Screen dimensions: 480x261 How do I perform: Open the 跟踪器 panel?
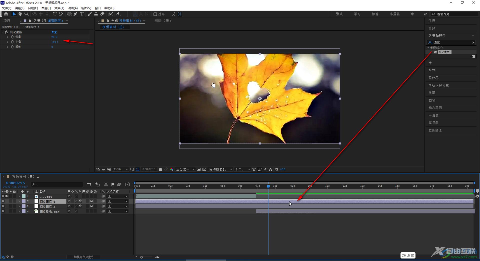coord(433,78)
